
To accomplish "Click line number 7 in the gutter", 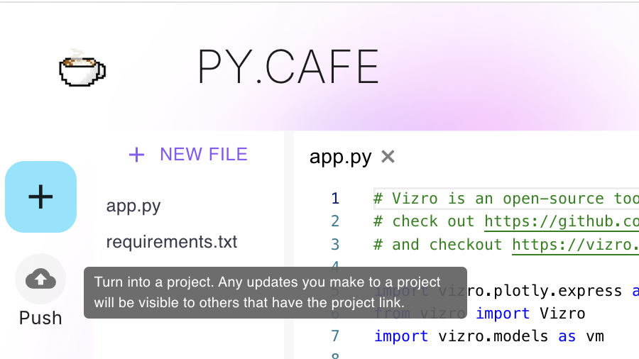I will [x=335, y=336].
